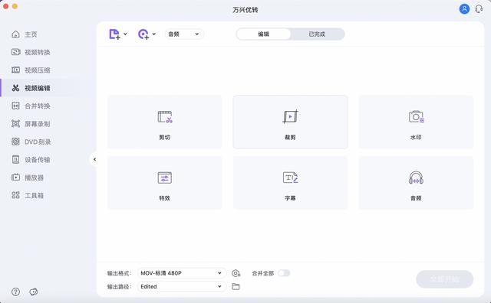Open the 输出路径 Edited dropdown
Screen dimensions: 491x303
[182, 286]
